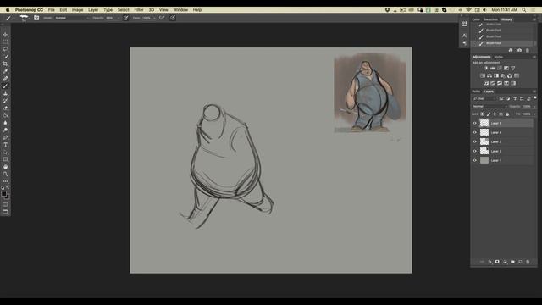The width and height of the screenshot is (542, 305).
Task: Create a new layer
Action: [520, 262]
